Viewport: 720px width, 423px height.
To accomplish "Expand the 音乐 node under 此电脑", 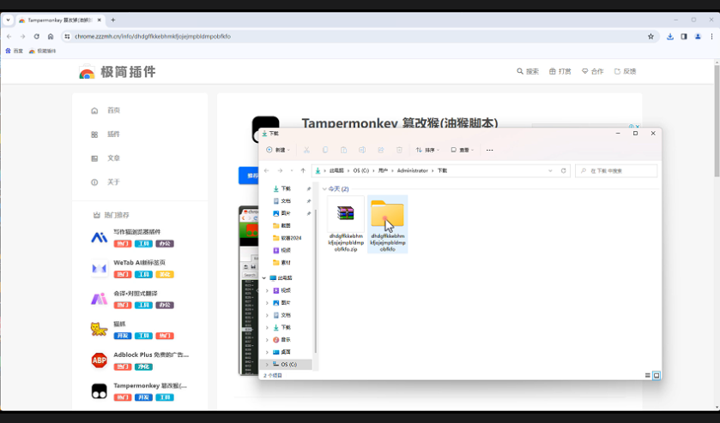I will [267, 340].
